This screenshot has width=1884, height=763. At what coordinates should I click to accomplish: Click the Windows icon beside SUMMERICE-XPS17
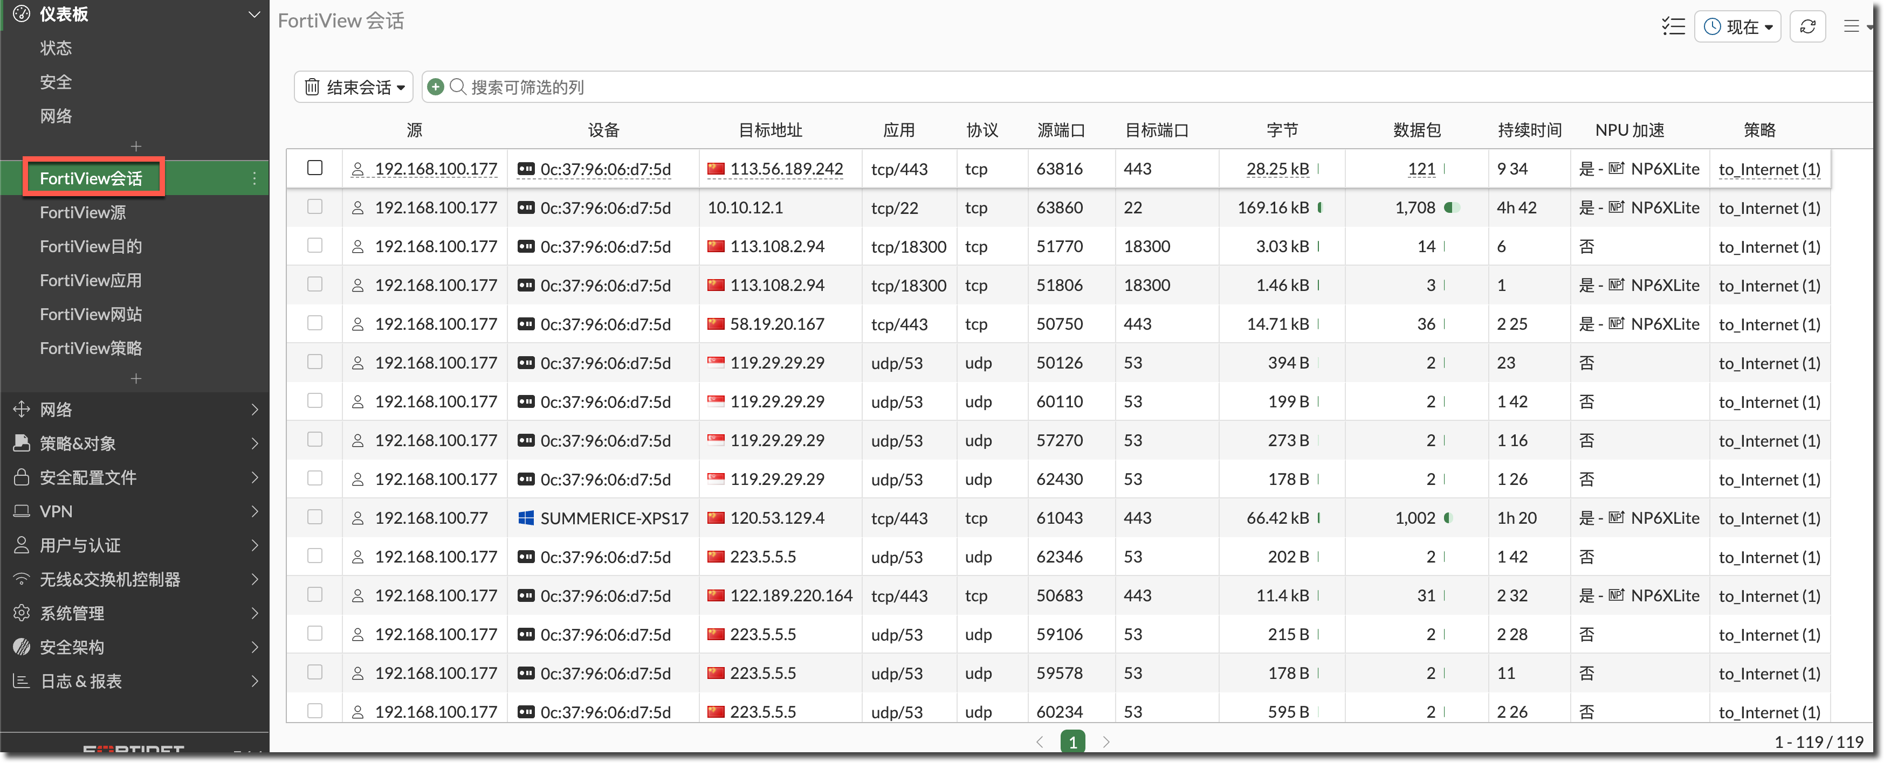[x=525, y=518]
